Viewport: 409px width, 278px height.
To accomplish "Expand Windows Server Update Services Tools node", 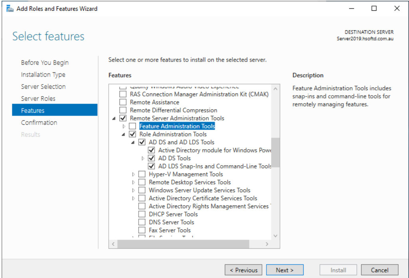I will [x=133, y=190].
